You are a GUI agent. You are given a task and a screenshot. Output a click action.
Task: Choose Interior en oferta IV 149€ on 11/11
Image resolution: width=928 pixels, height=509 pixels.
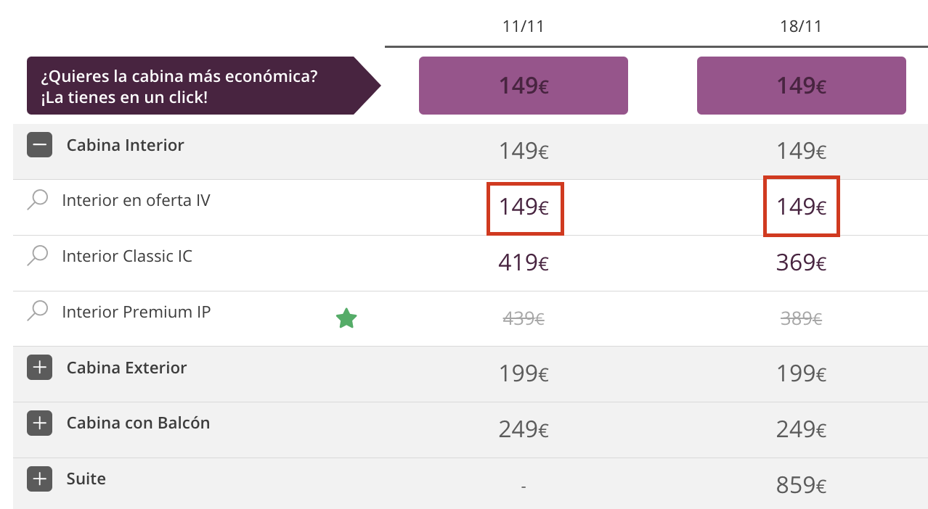(524, 207)
